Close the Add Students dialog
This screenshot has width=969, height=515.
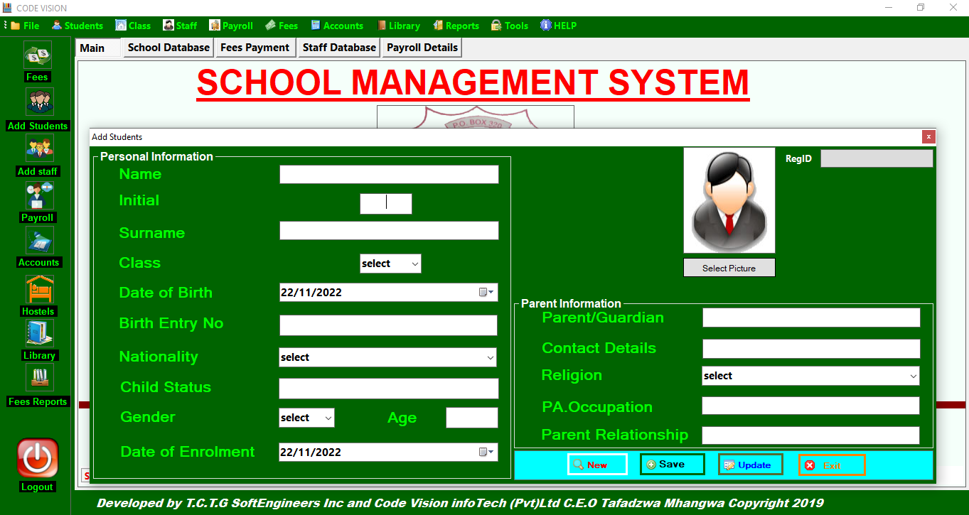tap(928, 136)
